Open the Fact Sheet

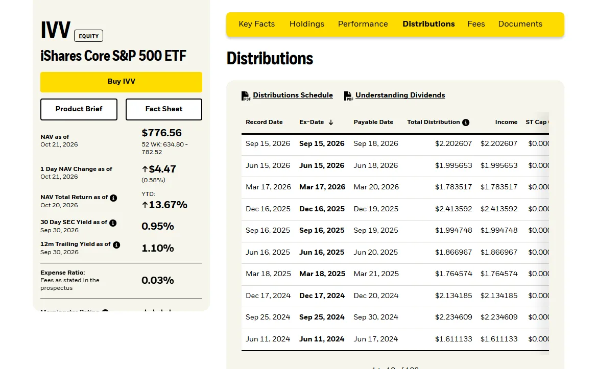coord(164,109)
